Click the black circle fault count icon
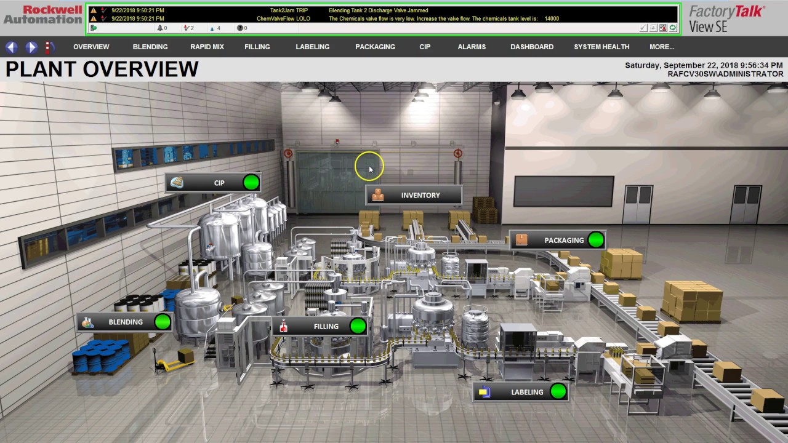788x443 pixels. 239,28
